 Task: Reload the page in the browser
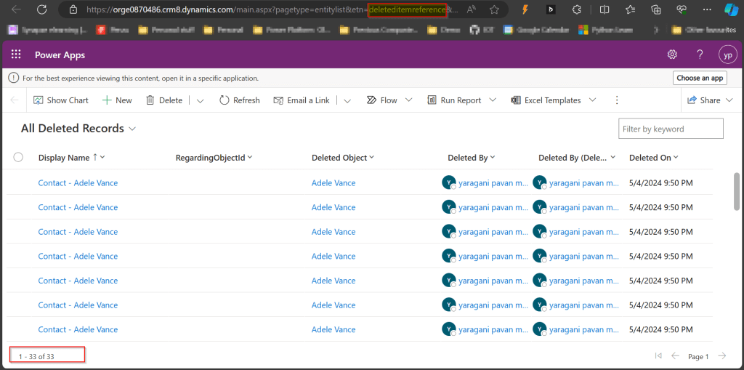coord(42,9)
